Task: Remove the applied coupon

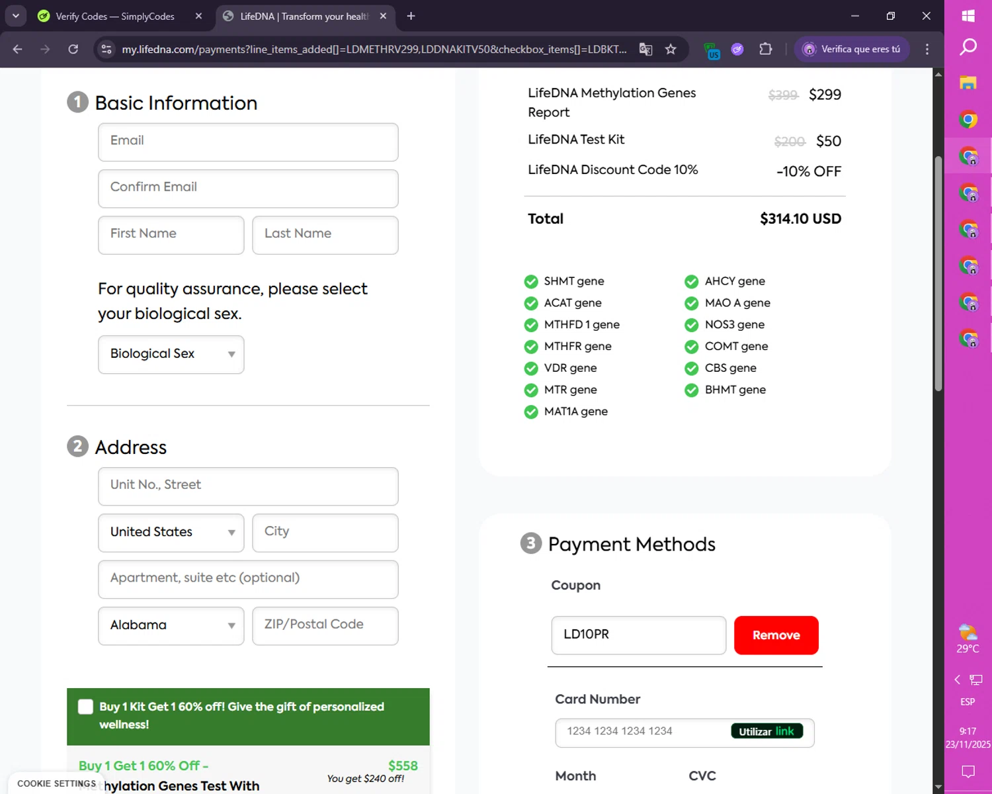Action: (x=776, y=635)
